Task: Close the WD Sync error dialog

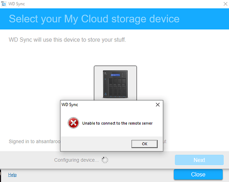Action: coord(157,105)
